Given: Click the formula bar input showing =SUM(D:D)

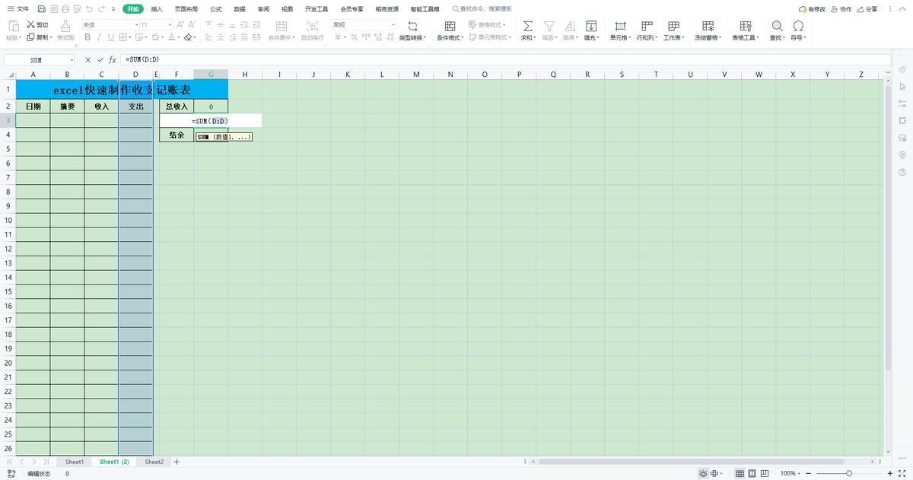Looking at the screenshot, I should (456, 59).
